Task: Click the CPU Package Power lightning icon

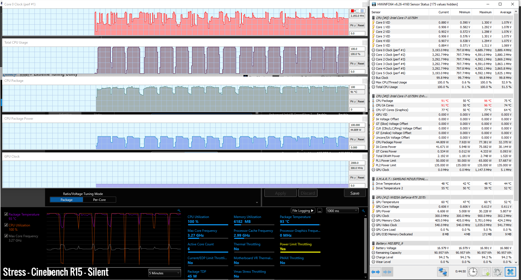Action: click(x=373, y=142)
